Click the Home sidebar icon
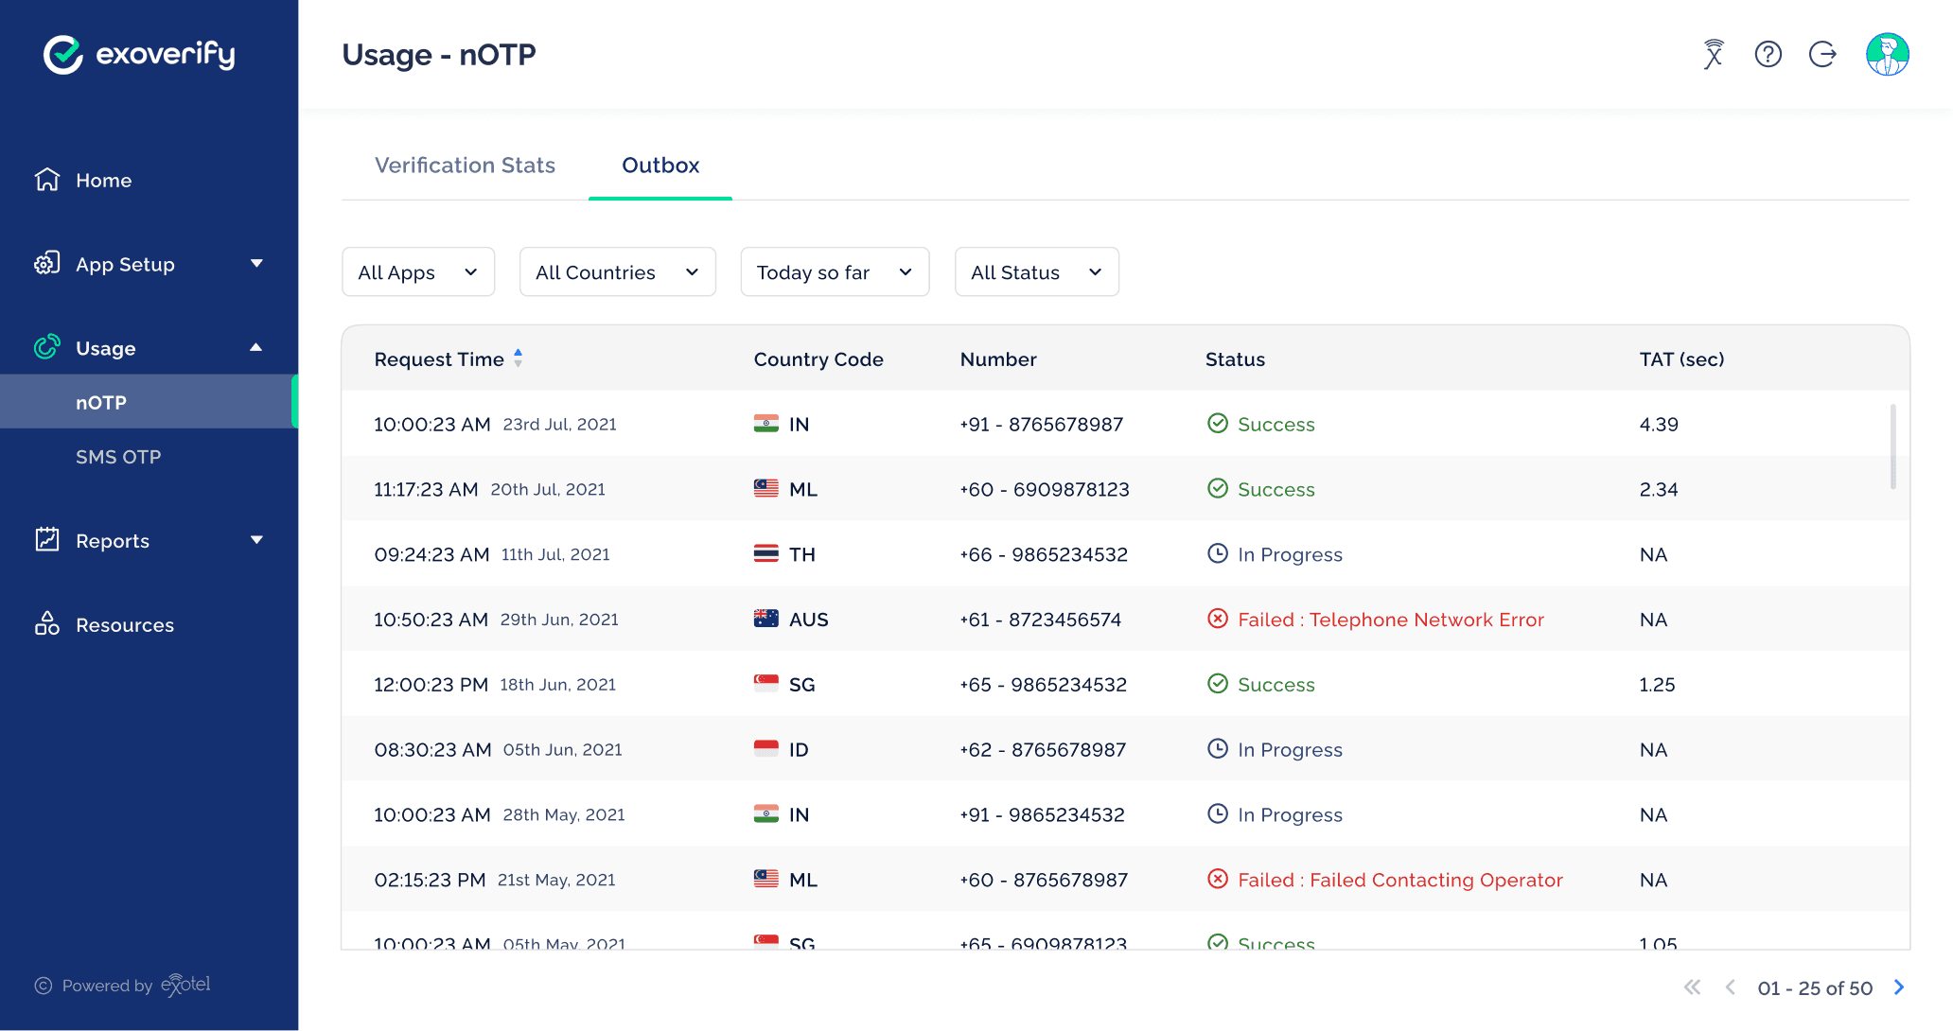This screenshot has width=1953, height=1031. pos(47,180)
